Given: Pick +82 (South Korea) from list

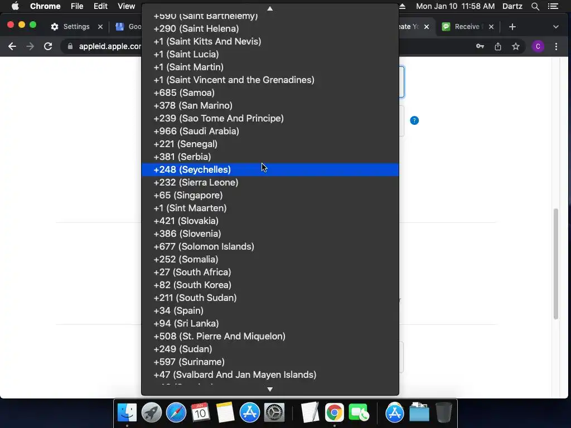Looking at the screenshot, I should coord(270,285).
